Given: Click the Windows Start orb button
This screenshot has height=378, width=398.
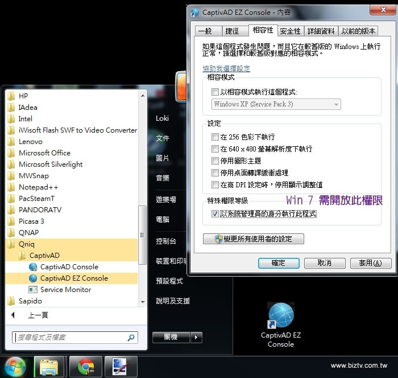Looking at the screenshot, I should (15, 367).
